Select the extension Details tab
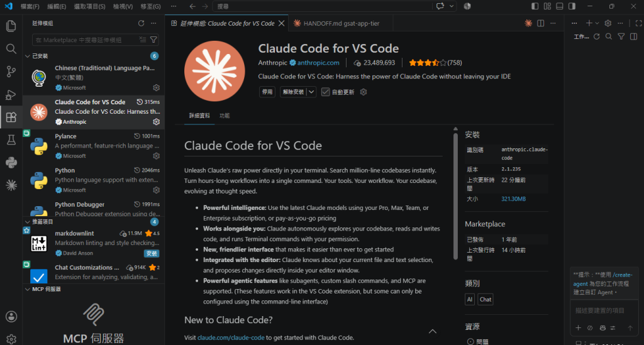 click(x=199, y=116)
